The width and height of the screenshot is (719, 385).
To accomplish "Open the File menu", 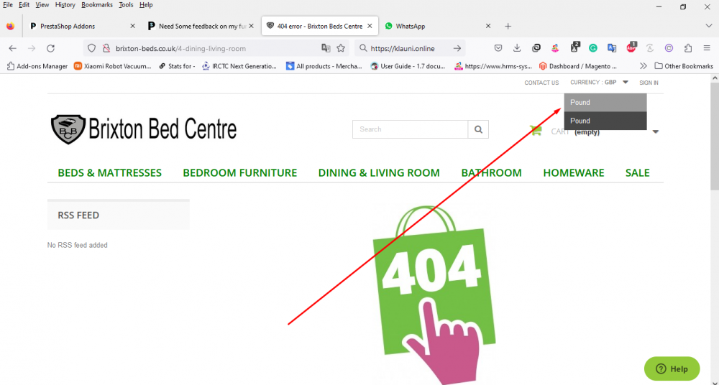I will 8,5.
